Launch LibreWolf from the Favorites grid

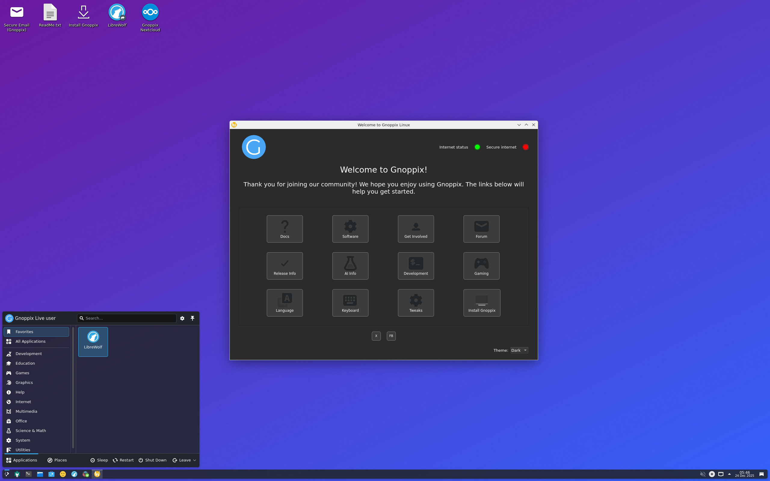93,342
